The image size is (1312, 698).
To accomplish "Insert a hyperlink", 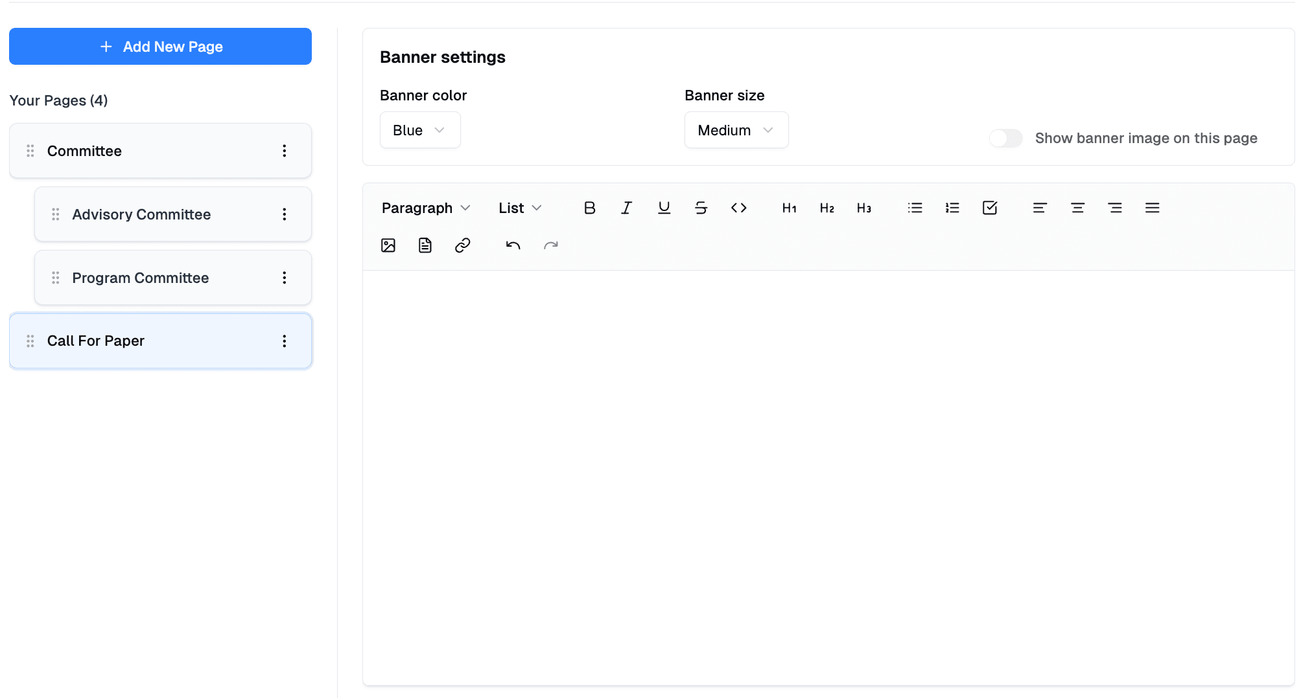I will coord(462,245).
